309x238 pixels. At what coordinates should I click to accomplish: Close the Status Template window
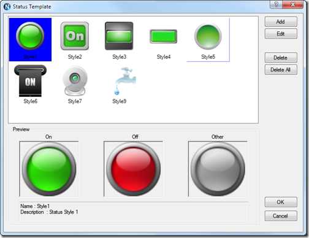pyautogui.click(x=292, y=5)
